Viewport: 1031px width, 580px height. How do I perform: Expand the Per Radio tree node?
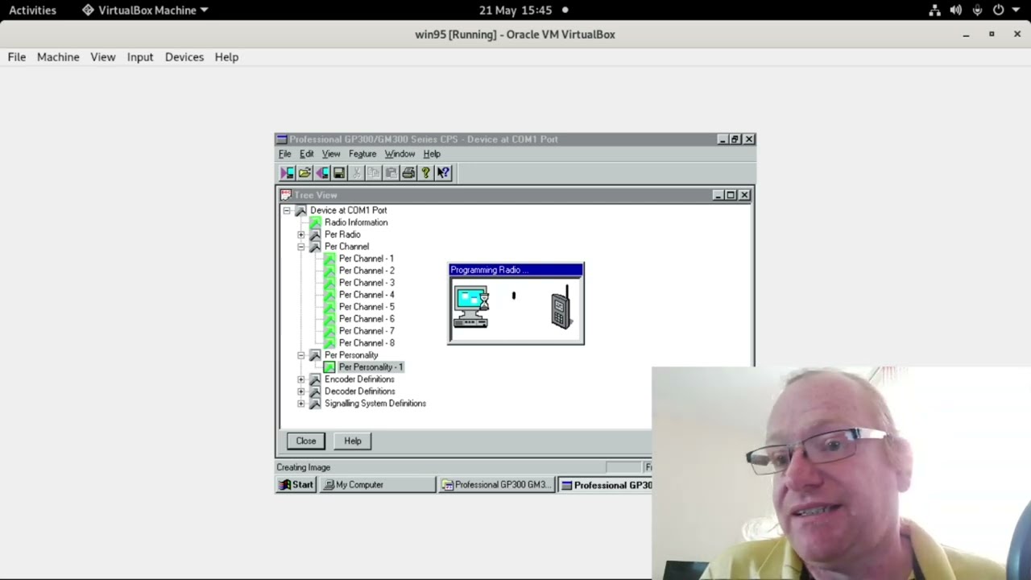(x=301, y=234)
